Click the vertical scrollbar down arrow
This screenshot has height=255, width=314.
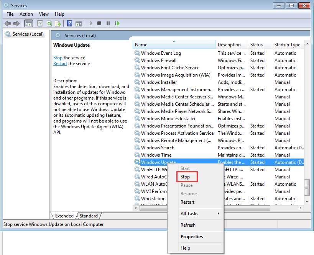click(307, 201)
